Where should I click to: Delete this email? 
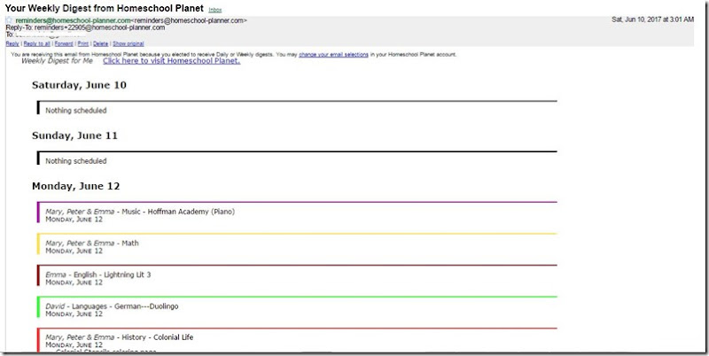[101, 43]
